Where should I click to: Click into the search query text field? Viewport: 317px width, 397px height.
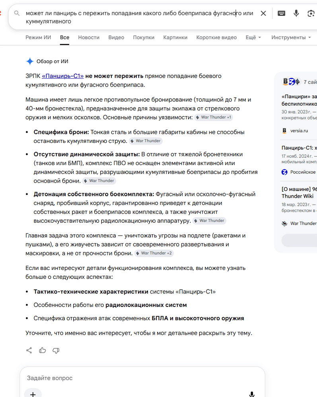pyautogui.click(x=140, y=17)
